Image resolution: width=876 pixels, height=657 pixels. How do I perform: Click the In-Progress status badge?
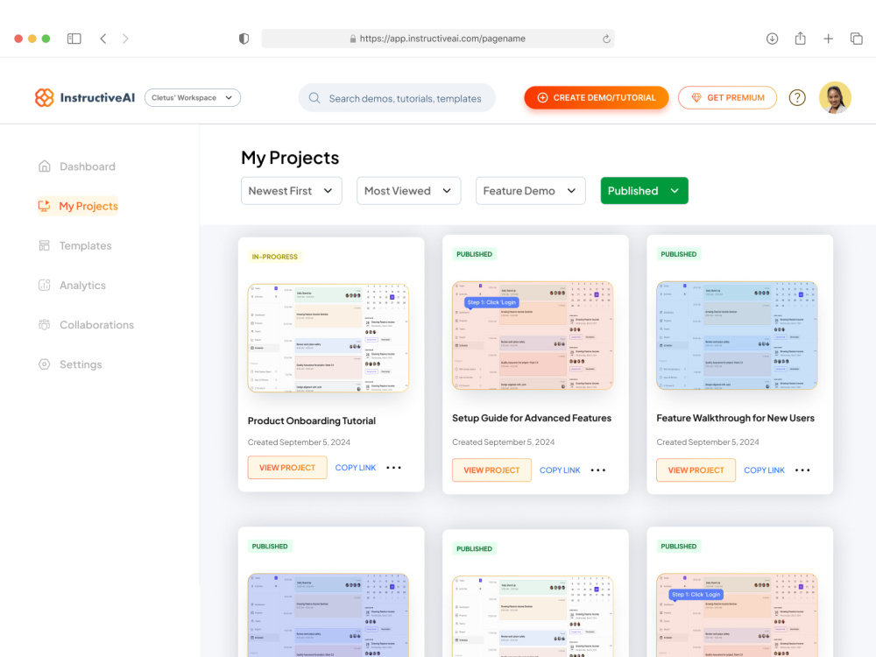tap(274, 257)
